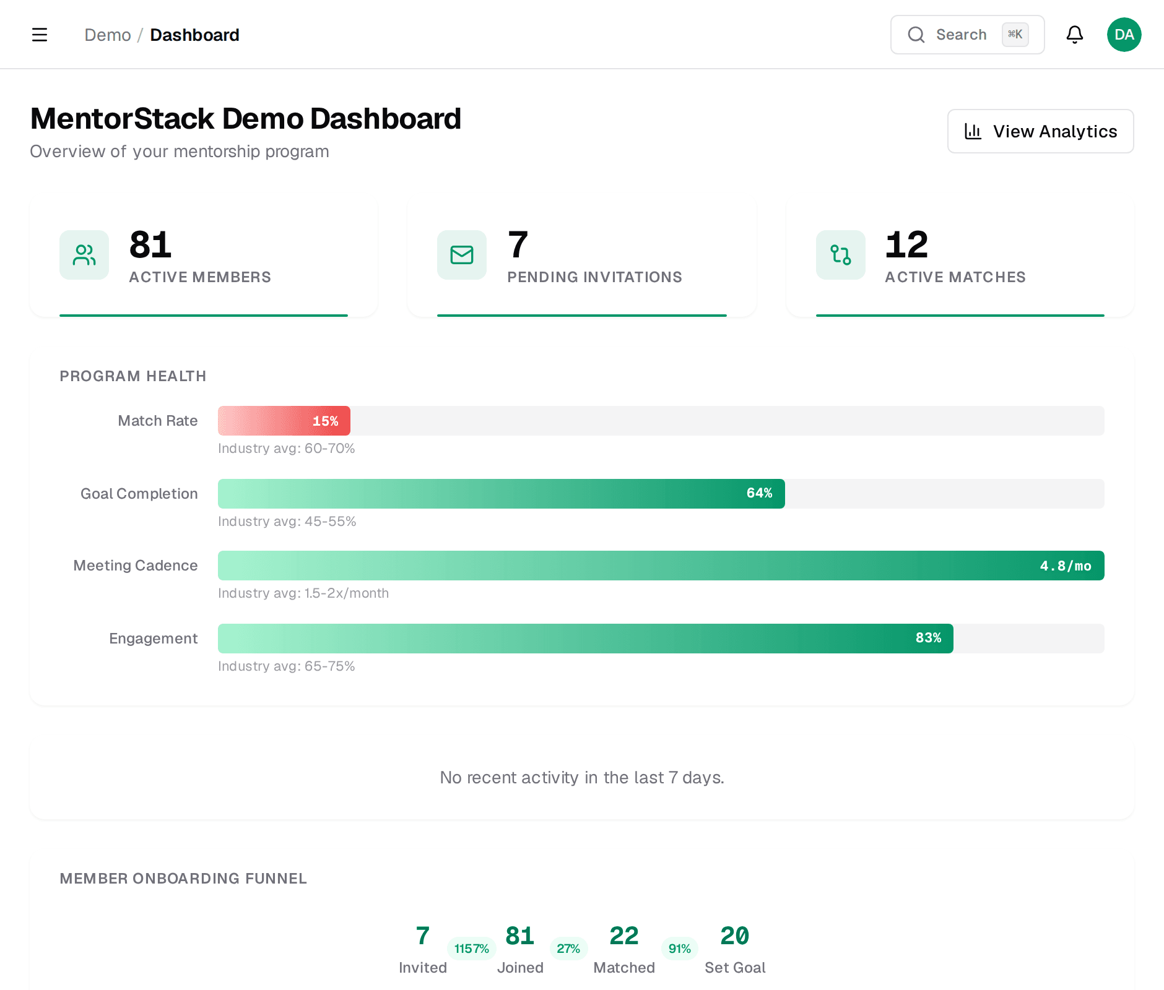Open the DA user avatar menu
This screenshot has width=1164, height=990.
coord(1124,35)
